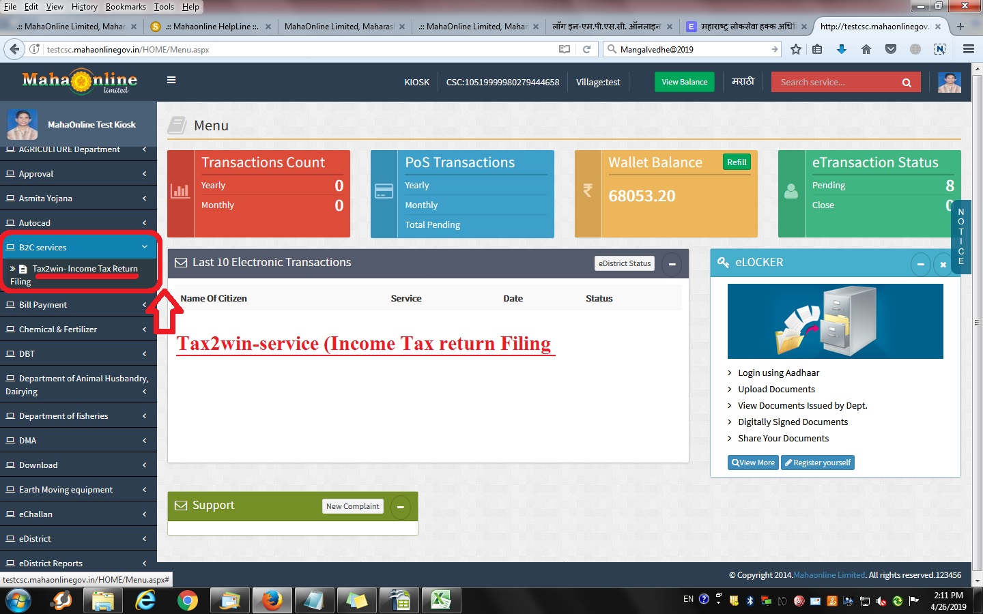Click View More in eLOCKER

tap(753, 463)
